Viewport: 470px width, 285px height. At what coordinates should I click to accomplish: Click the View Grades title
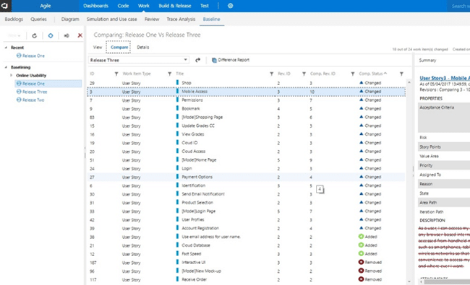[x=193, y=134]
